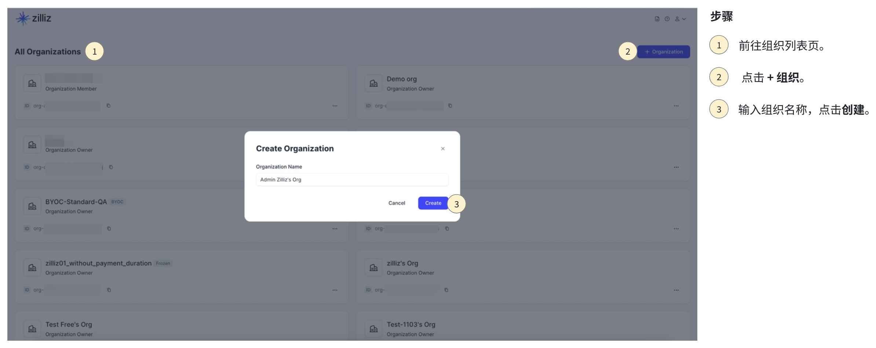876x348 pixels.
Task: Copy the zilliz's Org ID
Action: point(446,290)
